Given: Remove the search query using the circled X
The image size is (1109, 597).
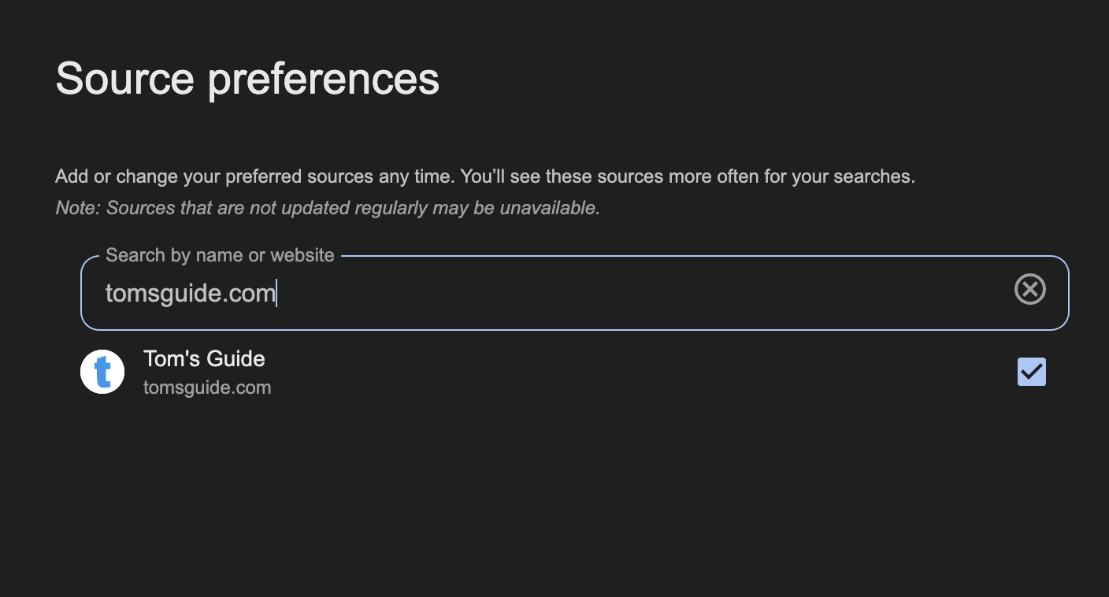Looking at the screenshot, I should 1029,290.
